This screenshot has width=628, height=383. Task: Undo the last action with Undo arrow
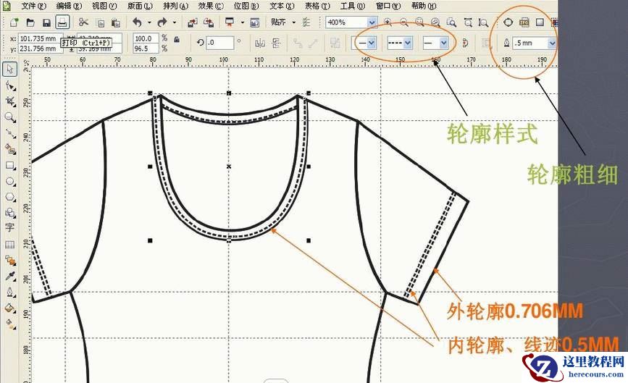138,22
